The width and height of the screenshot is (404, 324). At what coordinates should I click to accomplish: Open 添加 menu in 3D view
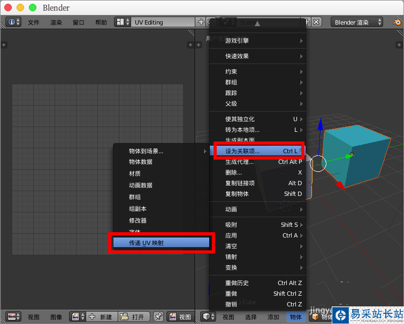tap(273, 317)
